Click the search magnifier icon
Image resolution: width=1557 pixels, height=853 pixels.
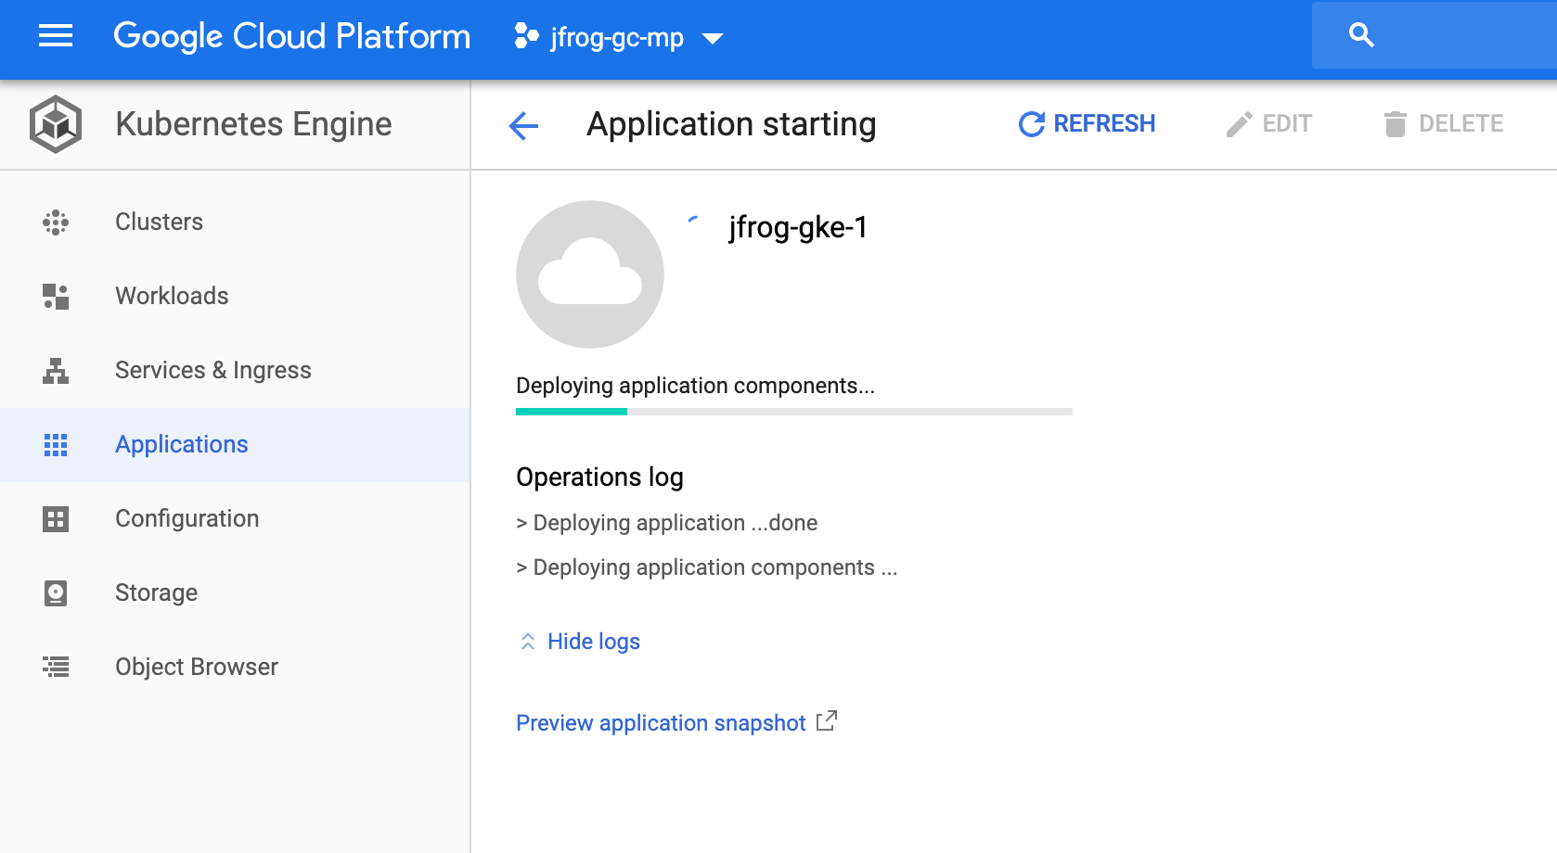pos(1360,35)
